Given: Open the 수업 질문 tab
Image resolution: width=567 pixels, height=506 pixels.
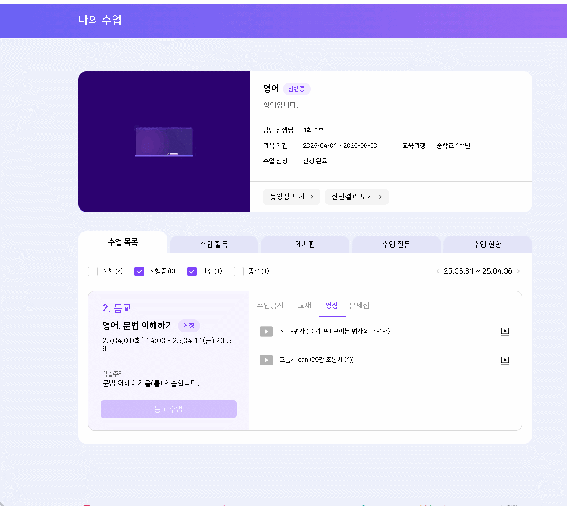Looking at the screenshot, I should (x=396, y=245).
